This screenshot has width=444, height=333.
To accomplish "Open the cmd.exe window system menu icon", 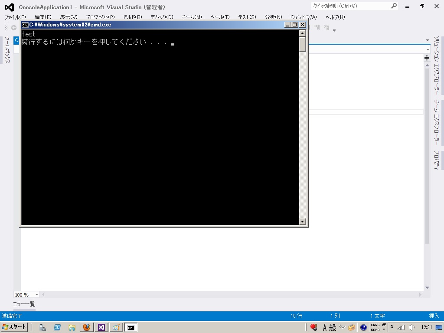I will [25, 25].
